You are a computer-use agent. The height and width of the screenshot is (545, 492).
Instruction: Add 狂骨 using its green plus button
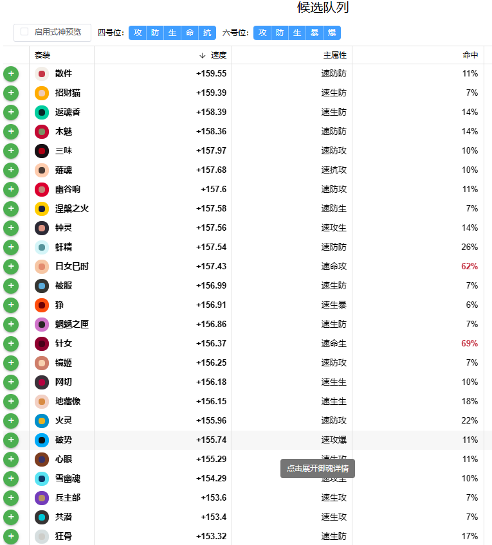click(11, 536)
